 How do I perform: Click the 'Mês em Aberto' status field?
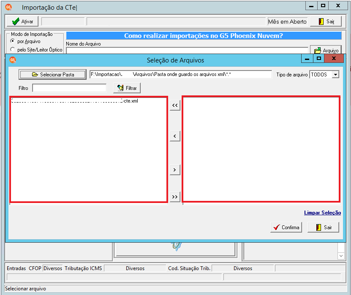287,22
